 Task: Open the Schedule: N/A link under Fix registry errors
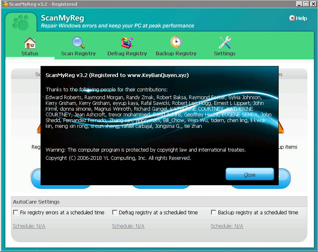[x=29, y=226]
